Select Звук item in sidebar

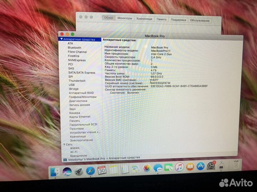click(x=72, y=109)
